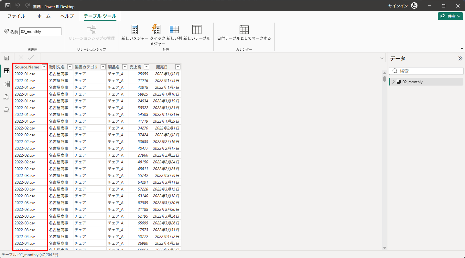Switch to the ヘルプ tab
Image resolution: width=465 pixels, height=258 pixels.
pos(67,16)
